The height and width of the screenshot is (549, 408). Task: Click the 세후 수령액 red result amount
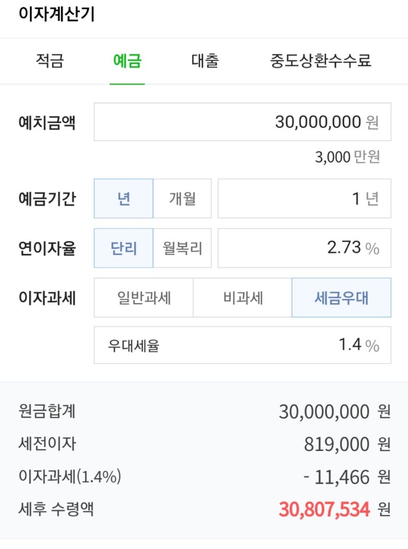click(x=324, y=509)
